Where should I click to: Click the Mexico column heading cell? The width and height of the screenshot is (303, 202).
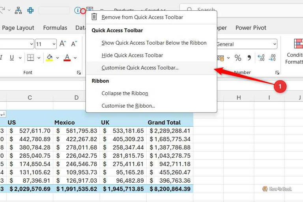pos(77,122)
